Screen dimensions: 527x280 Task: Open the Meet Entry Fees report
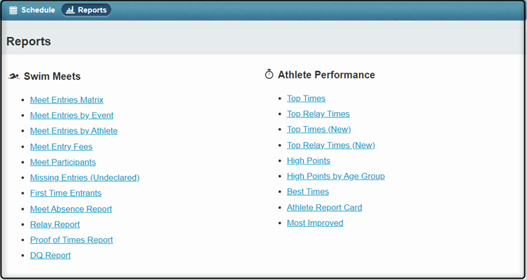61,147
